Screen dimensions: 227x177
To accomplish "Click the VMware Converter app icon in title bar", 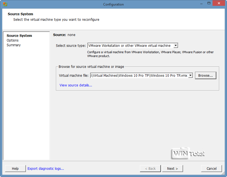I will click(x=5, y=4).
